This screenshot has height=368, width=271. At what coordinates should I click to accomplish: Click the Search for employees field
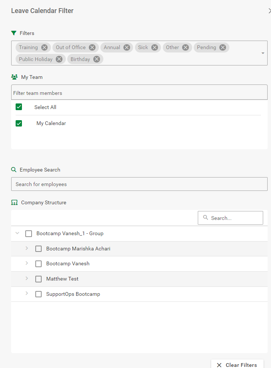click(x=139, y=184)
